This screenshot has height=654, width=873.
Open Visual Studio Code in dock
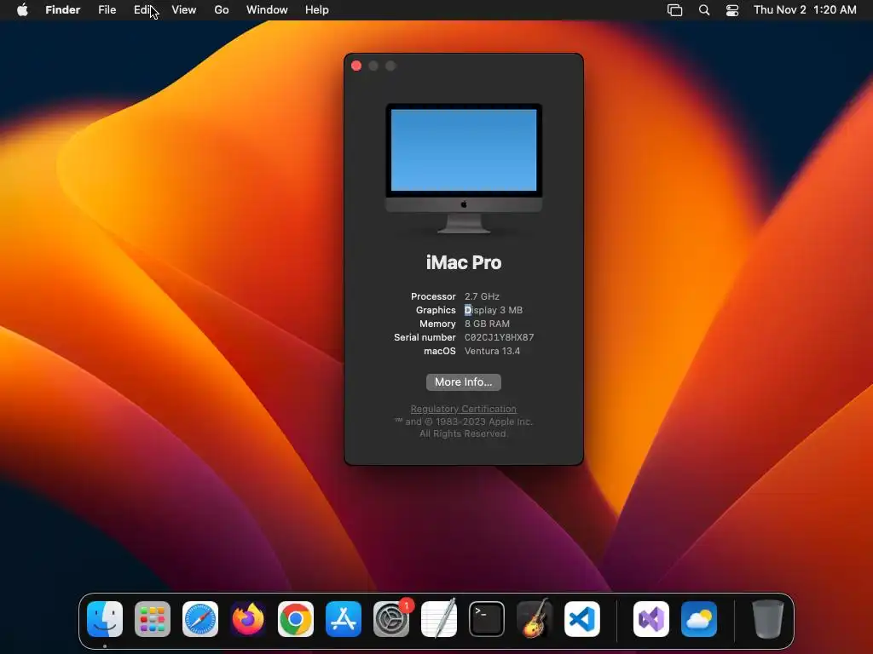[x=582, y=619]
